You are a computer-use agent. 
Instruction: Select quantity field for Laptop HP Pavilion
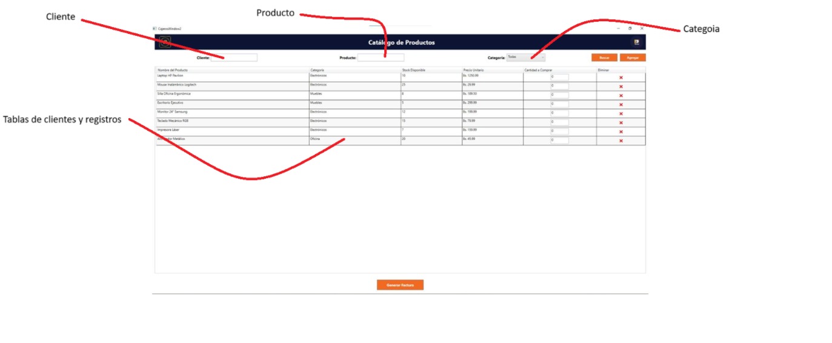pyautogui.click(x=559, y=78)
